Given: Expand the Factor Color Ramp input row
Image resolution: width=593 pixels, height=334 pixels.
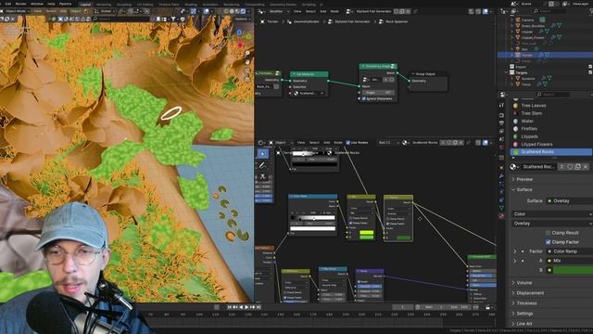Looking at the screenshot, I should (x=515, y=251).
